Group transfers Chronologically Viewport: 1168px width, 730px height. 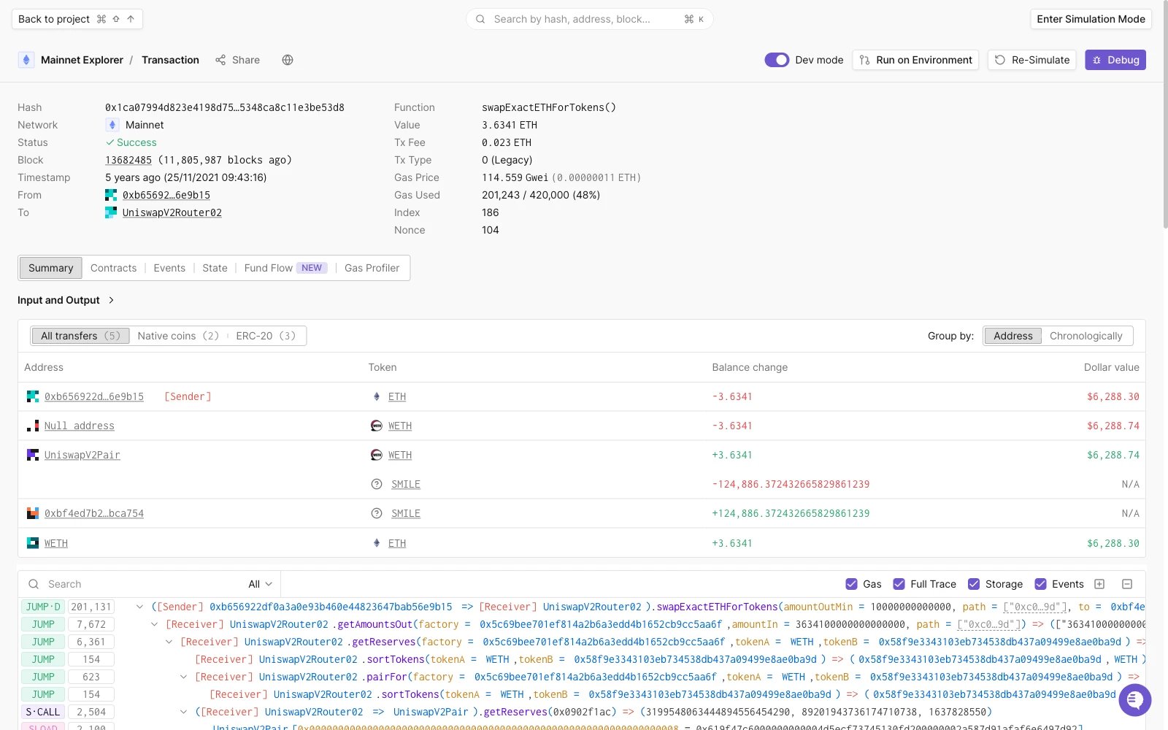tap(1086, 336)
